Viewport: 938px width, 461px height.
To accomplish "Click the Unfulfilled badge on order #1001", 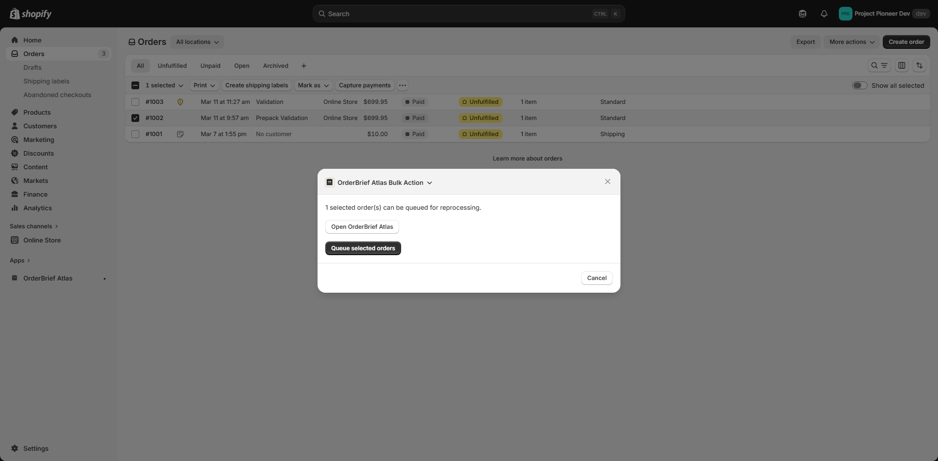I will [481, 134].
